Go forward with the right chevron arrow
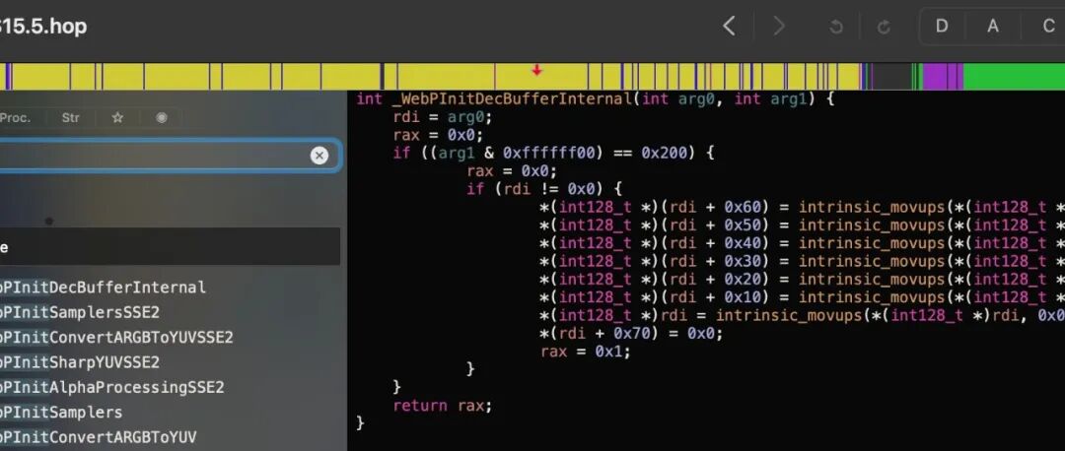Viewport: 1065px width, 451px height. coord(779,27)
